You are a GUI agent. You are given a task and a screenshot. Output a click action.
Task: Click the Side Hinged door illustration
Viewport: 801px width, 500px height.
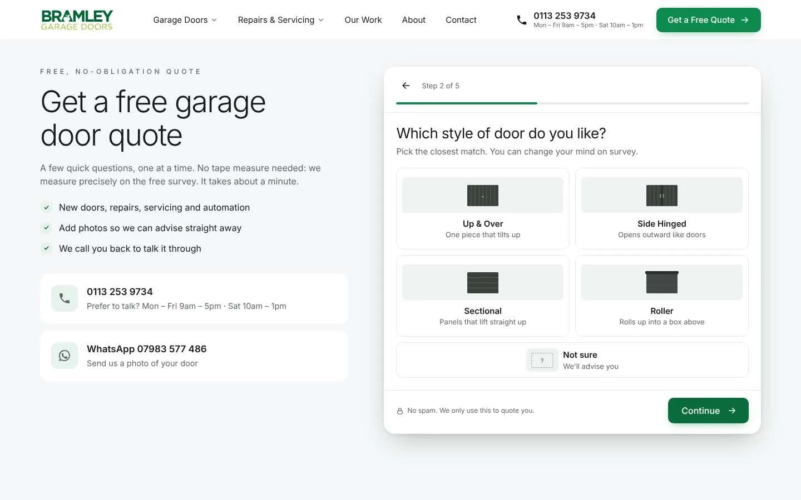click(662, 196)
